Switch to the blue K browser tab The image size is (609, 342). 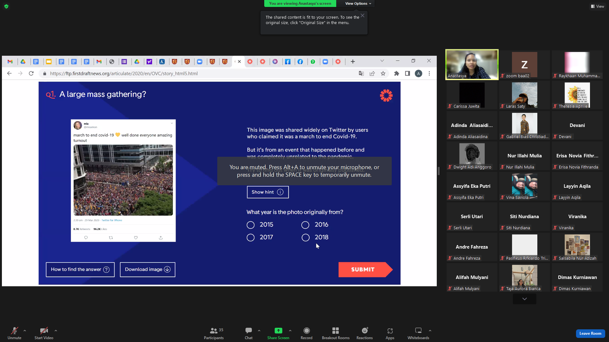coord(162,62)
